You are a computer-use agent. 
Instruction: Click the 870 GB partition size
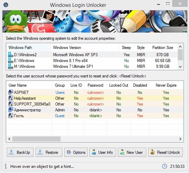click(x=163, y=55)
